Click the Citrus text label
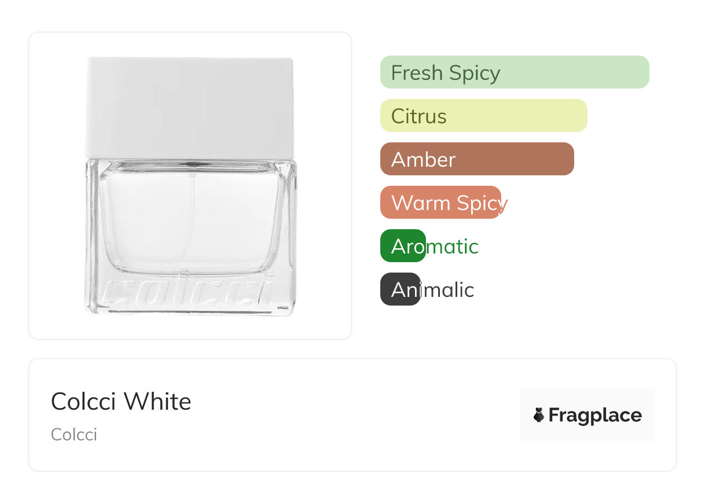 pyautogui.click(x=418, y=116)
